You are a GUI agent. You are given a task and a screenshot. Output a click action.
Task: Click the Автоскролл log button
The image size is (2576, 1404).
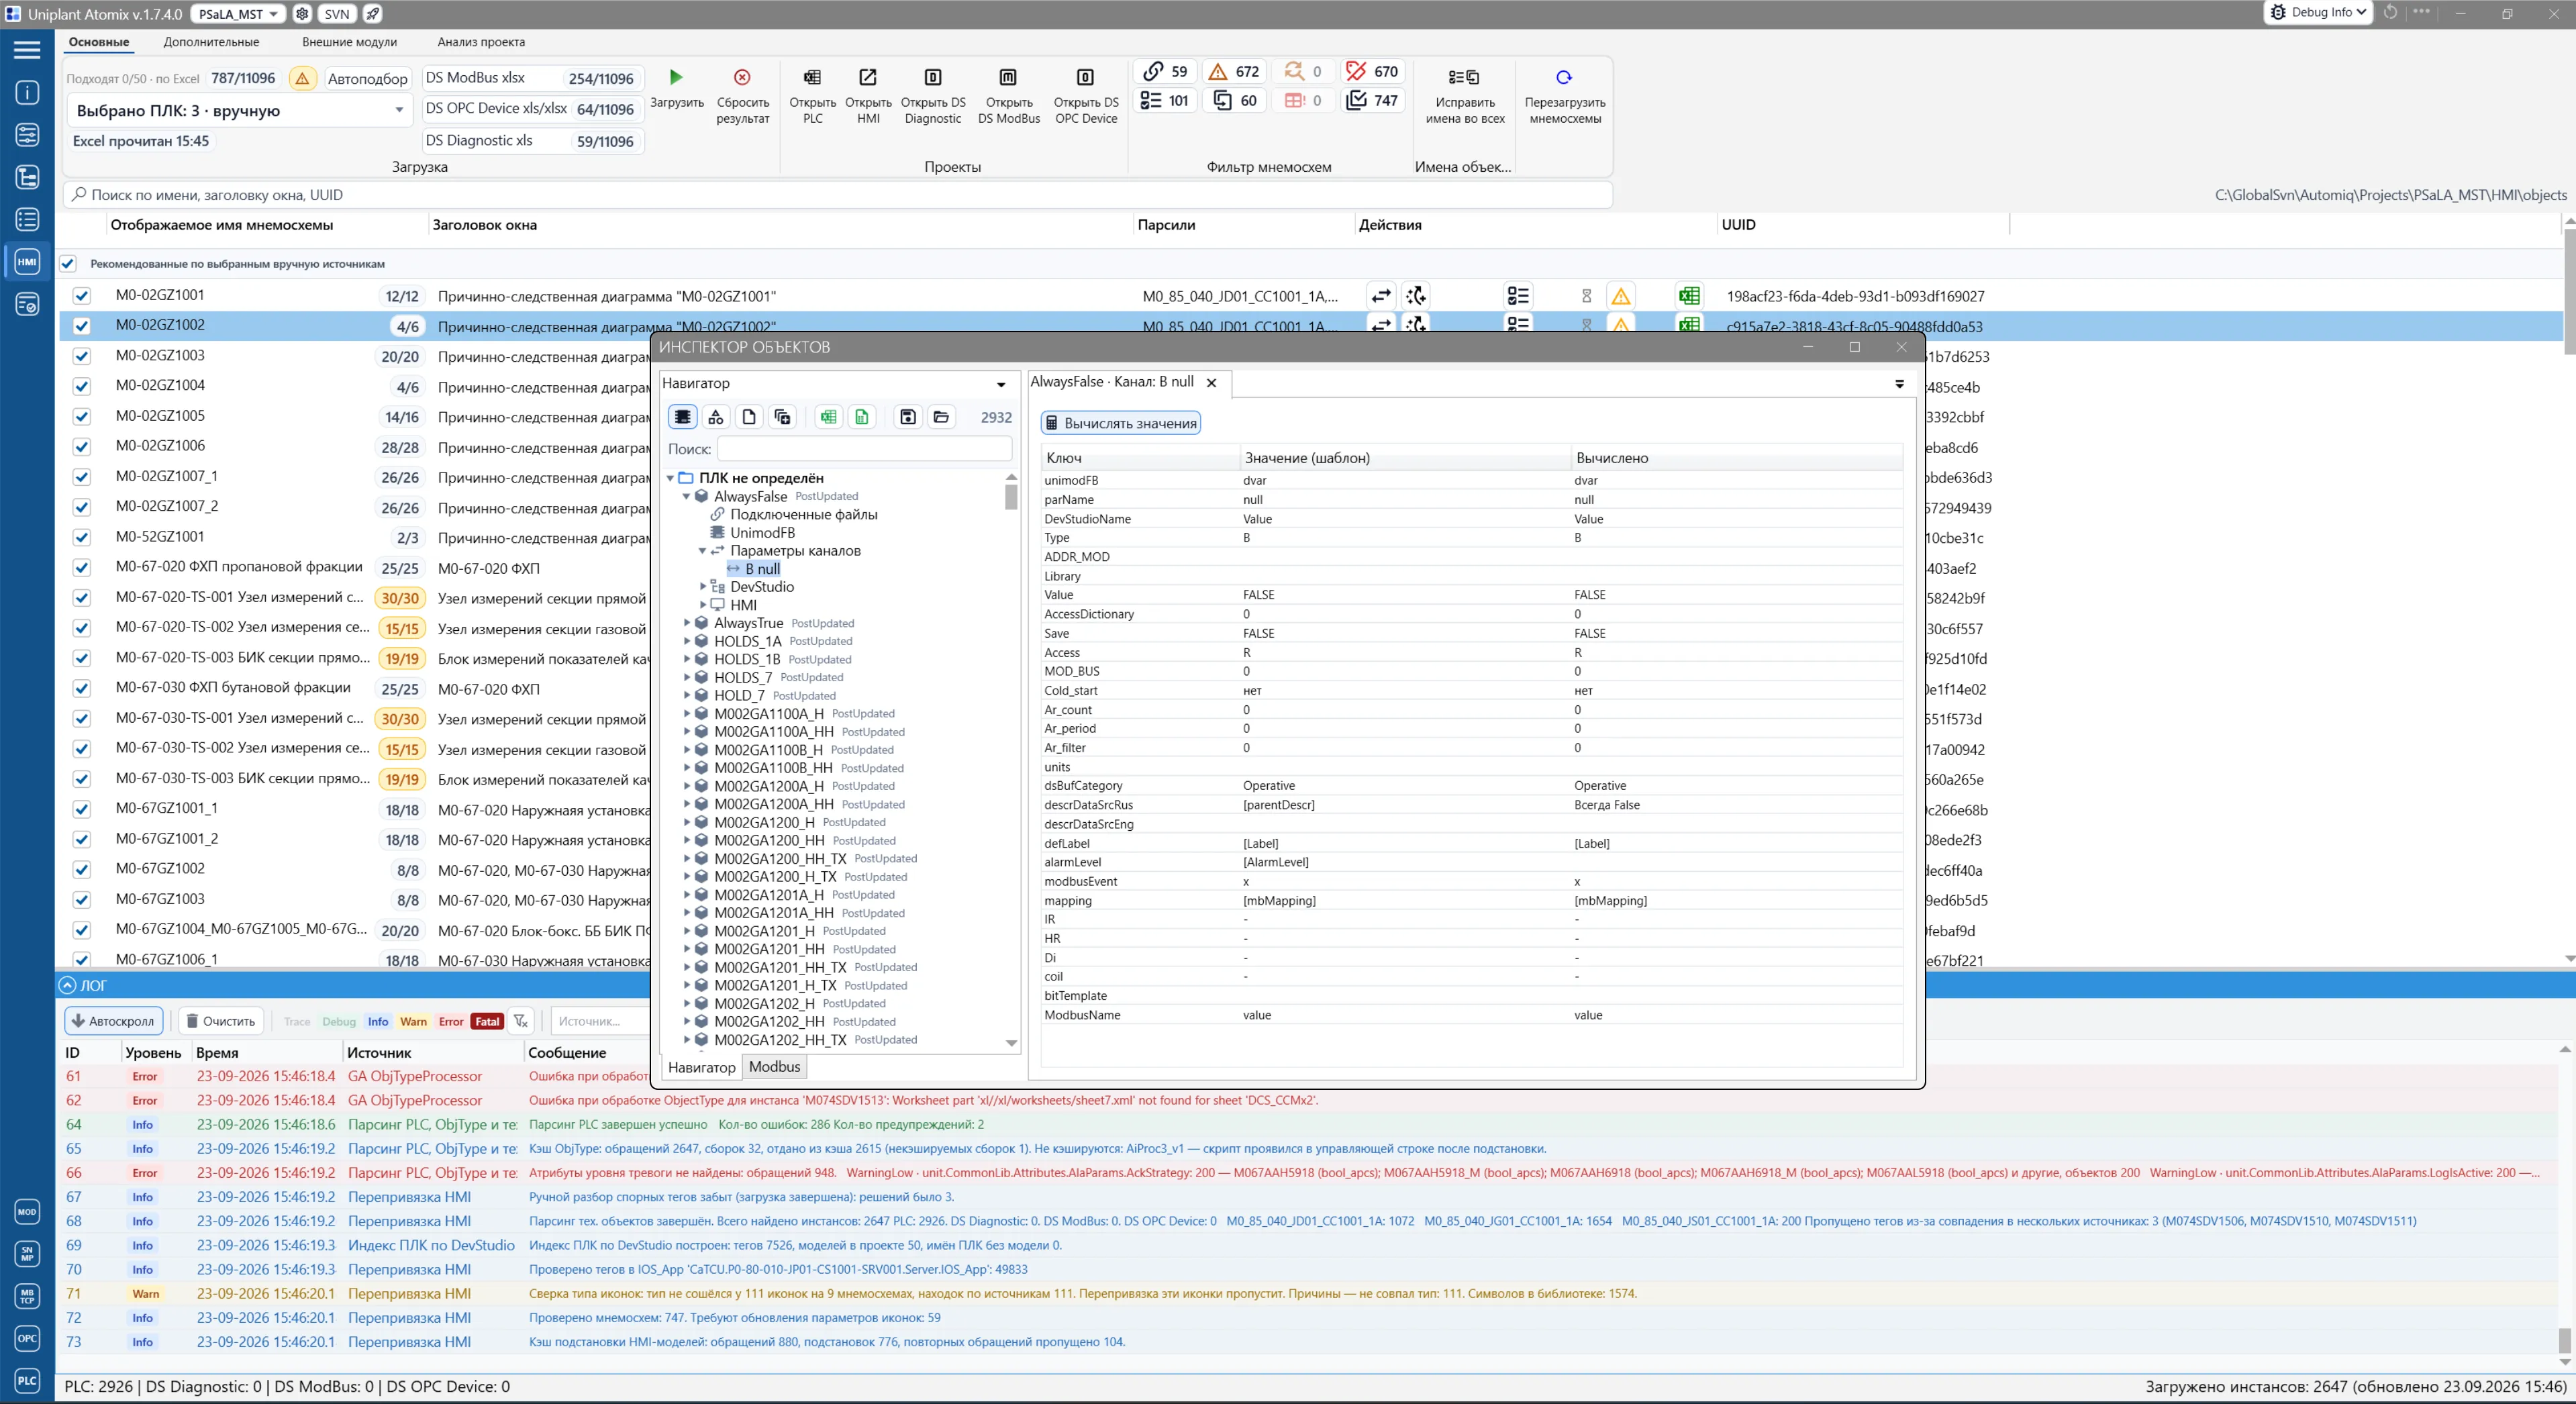tap(113, 1021)
